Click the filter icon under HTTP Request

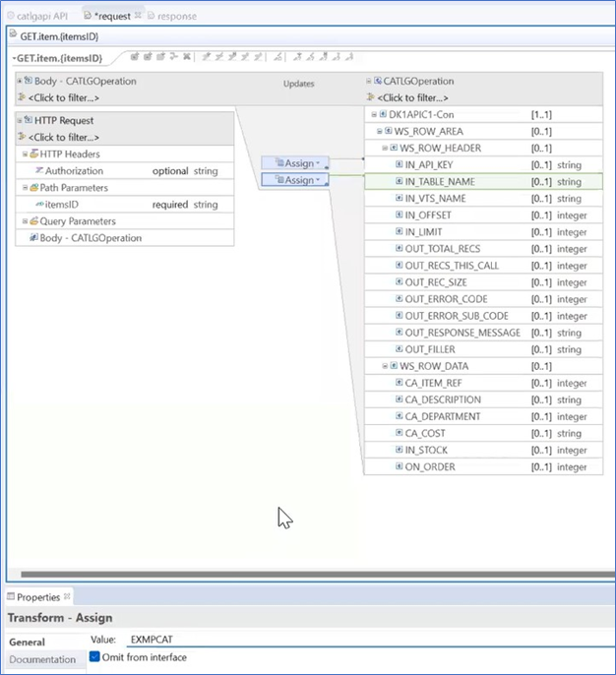click(22, 137)
